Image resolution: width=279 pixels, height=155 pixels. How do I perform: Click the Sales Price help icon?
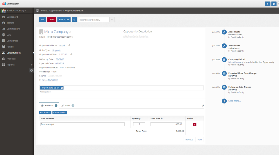tap(162, 118)
